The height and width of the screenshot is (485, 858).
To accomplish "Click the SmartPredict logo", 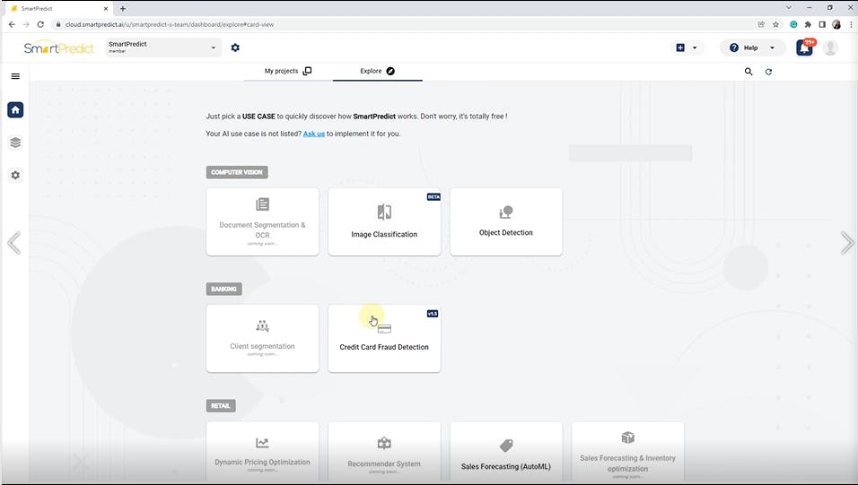I will click(x=59, y=48).
